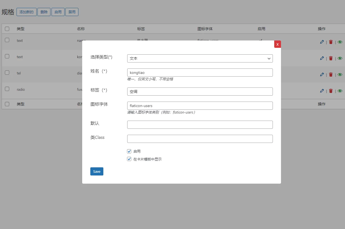This screenshot has height=229, width=345.
Task: Click the 类型 label in table footer
Action: point(21,104)
